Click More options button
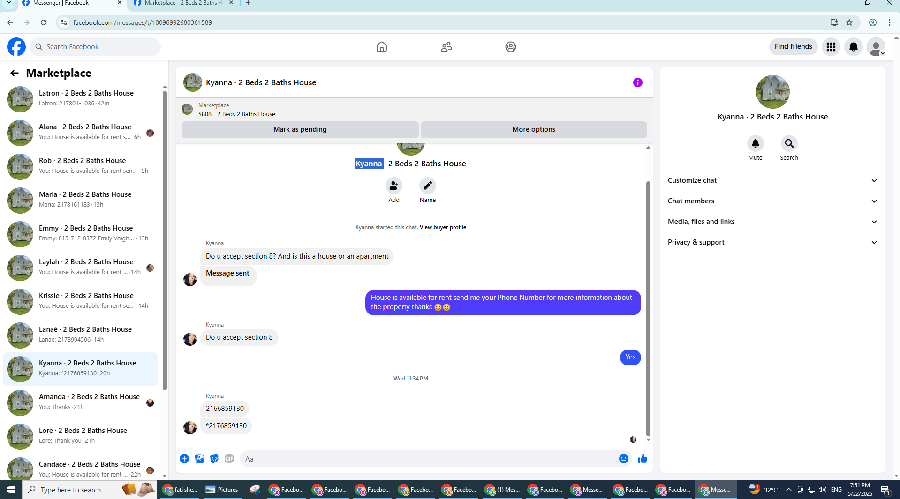Screen dimensions: 900x499 tap(534, 129)
